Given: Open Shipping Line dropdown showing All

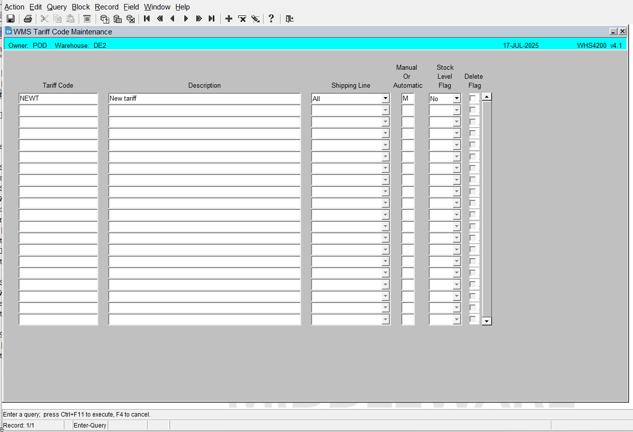Looking at the screenshot, I should (385, 99).
